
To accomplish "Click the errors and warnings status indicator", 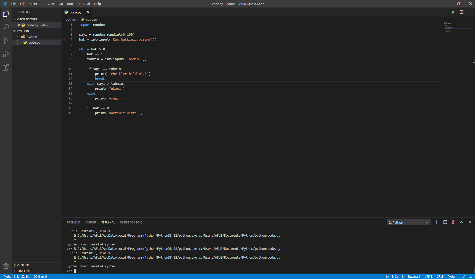I will click(x=40, y=276).
